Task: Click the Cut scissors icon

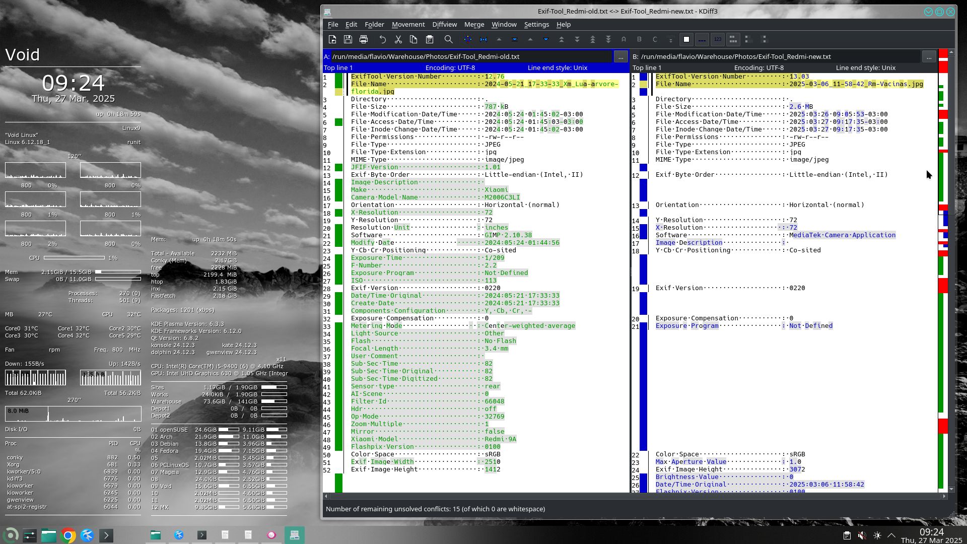Action: 398,39
